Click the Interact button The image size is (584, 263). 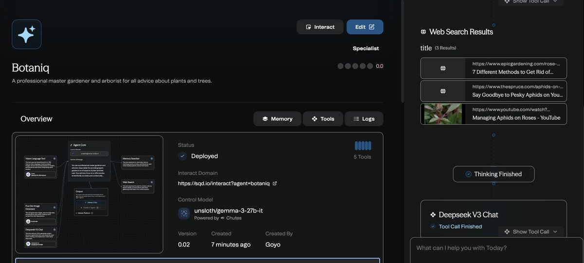tap(320, 27)
